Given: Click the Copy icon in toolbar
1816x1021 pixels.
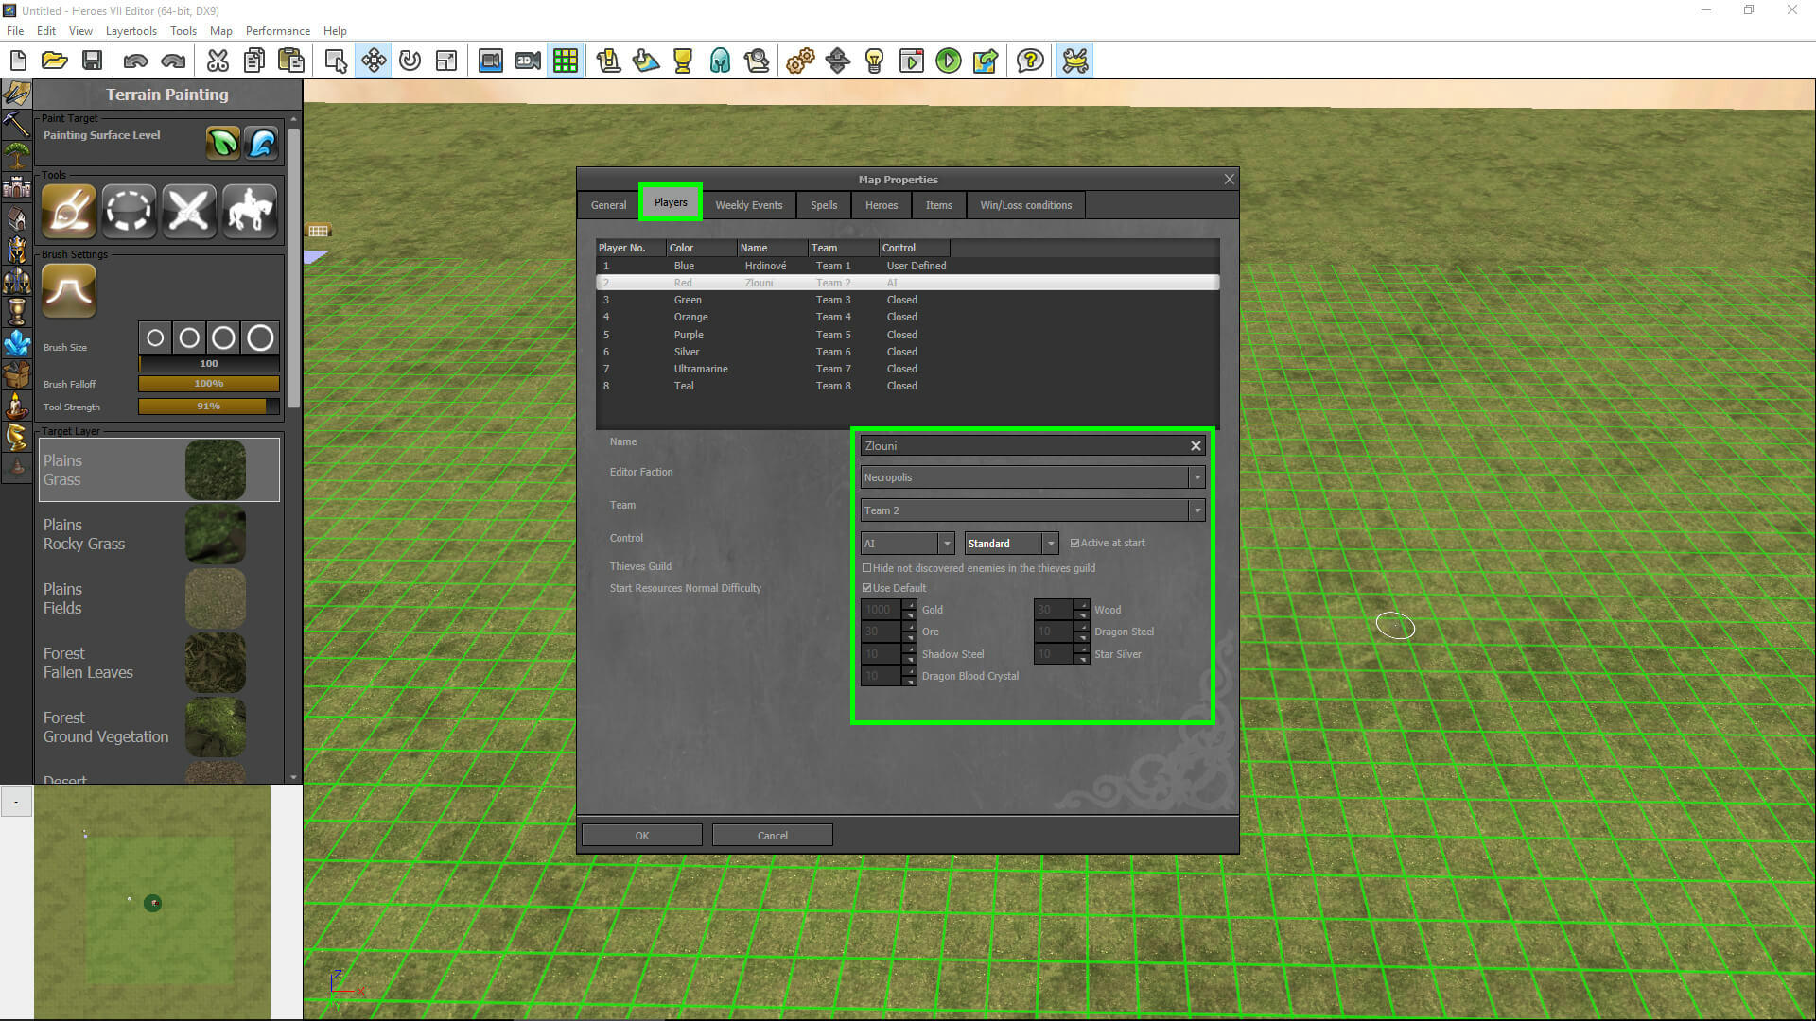Looking at the screenshot, I should point(254,61).
